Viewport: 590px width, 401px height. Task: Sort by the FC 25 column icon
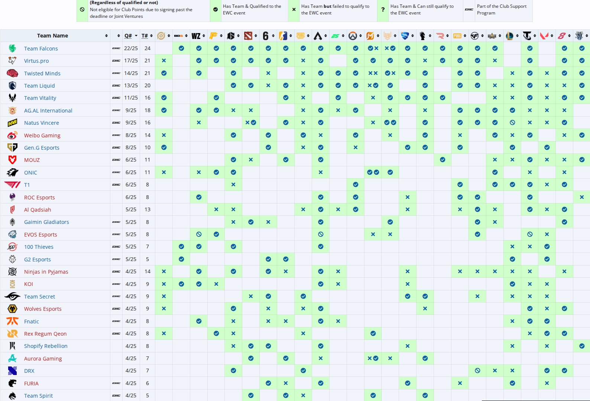335,36
